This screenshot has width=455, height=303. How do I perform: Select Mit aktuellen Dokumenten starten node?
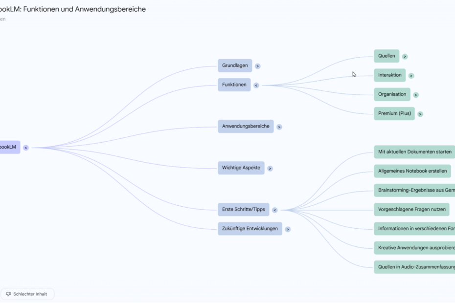[x=414, y=152]
